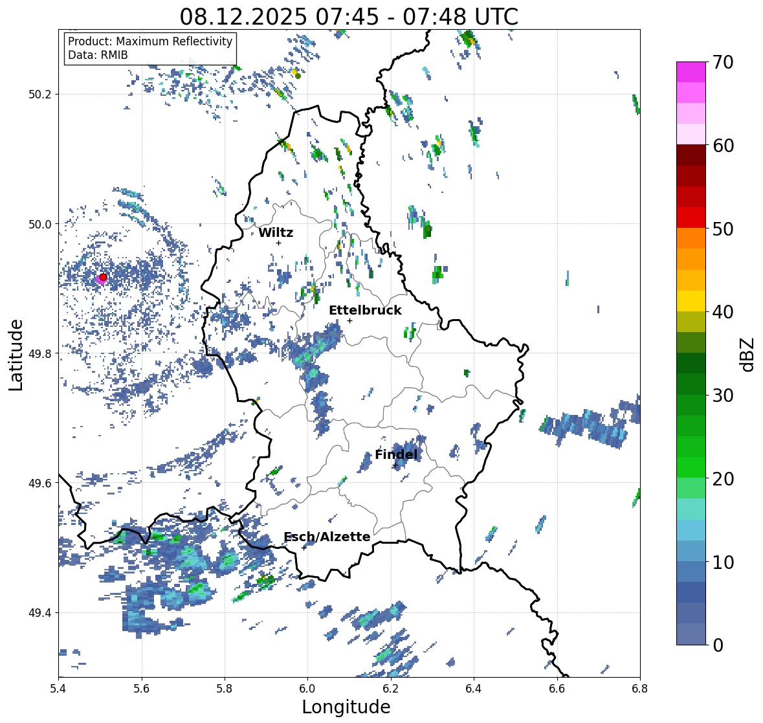Viewport: 763px width, 723px height.
Task: Click the green 20 dBZ colorbar band
Action: [x=691, y=467]
